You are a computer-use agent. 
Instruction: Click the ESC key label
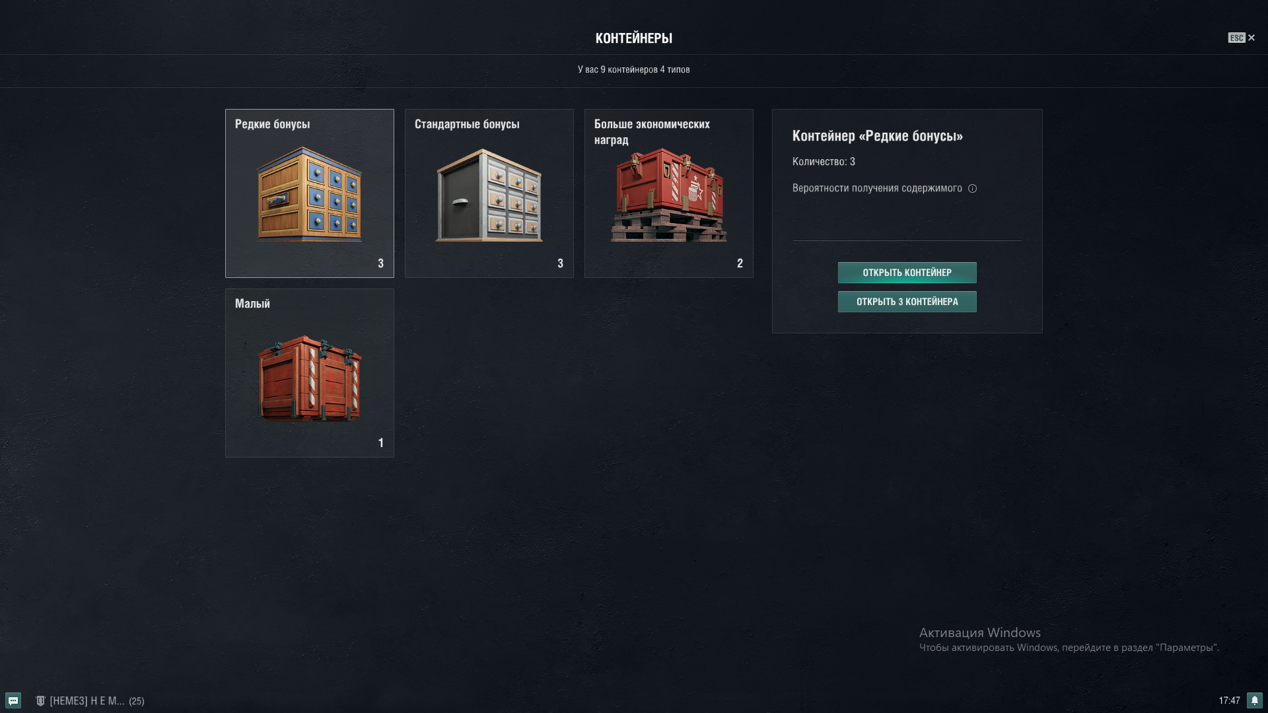[x=1236, y=38]
